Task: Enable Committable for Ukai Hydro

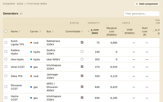Action: coord(82,59)
